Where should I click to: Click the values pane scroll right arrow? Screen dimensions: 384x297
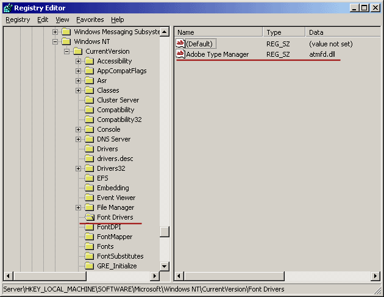click(x=375, y=276)
